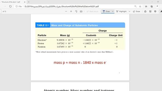Screen dimensions: 162x91
Task: Click the Coulomb column header
Action: 91,35
